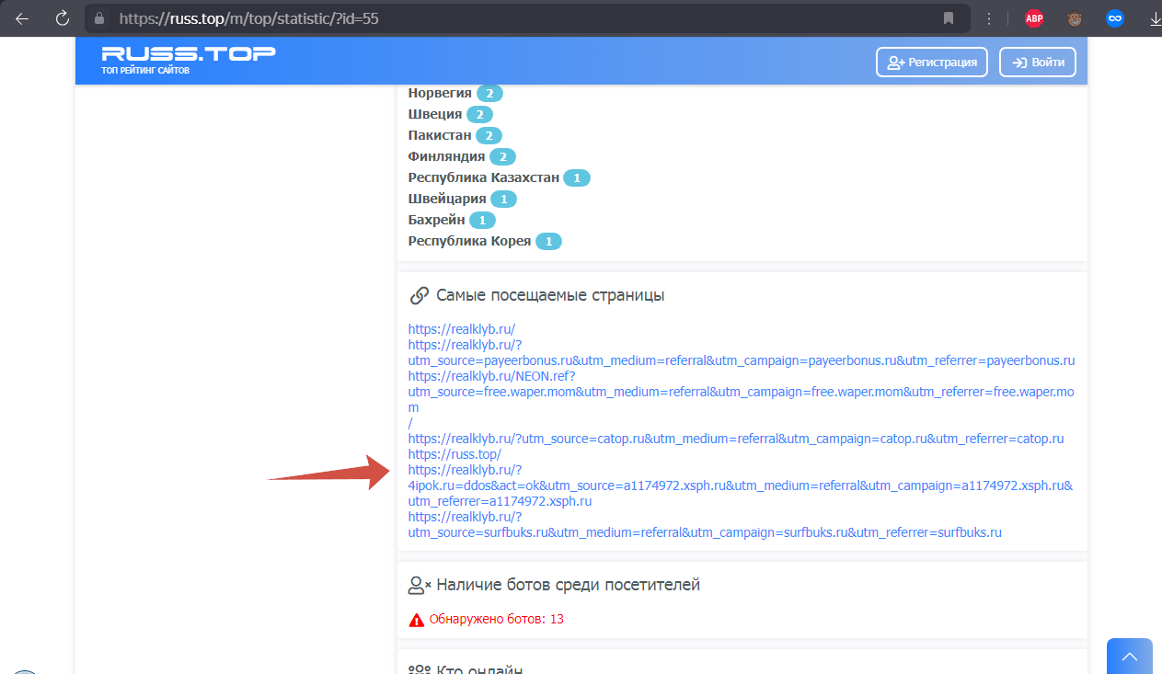This screenshot has width=1162, height=674.
Task: Open realklyb NEON.ref link
Action: click(x=491, y=376)
